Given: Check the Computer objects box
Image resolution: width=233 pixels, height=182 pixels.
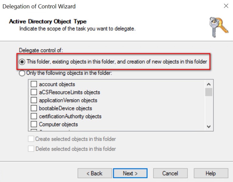Looking at the screenshot, I should click(34, 124).
